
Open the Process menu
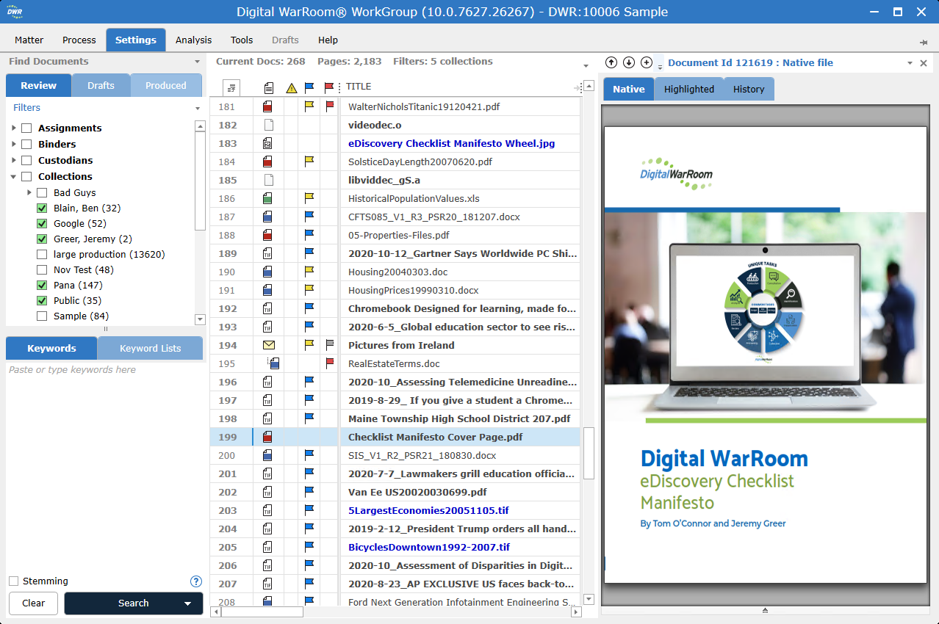tap(79, 40)
